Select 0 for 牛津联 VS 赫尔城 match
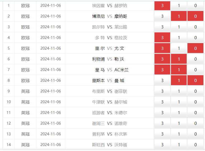This screenshot has height=151, width=205. point(196,102)
